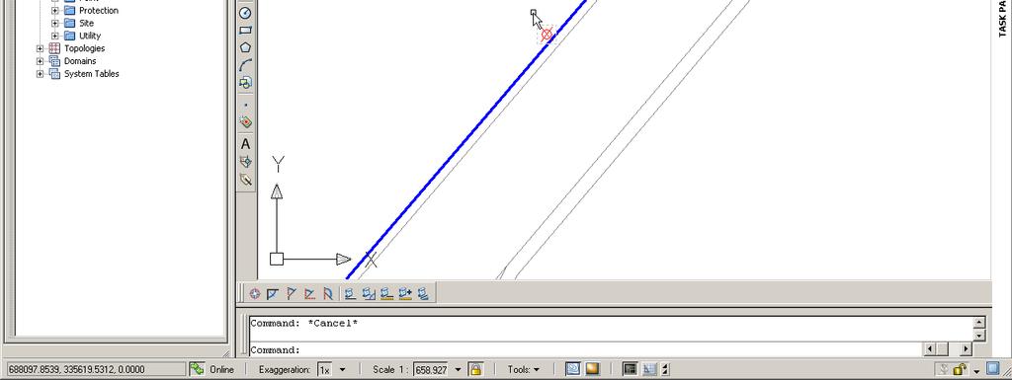Click the point draw tool
The height and width of the screenshot is (380, 1012).
(245, 105)
